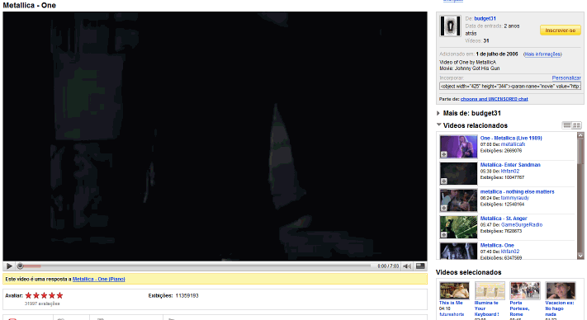
Task: Open the 'Porta Portese, Rome' title link
Action: (x=519, y=308)
